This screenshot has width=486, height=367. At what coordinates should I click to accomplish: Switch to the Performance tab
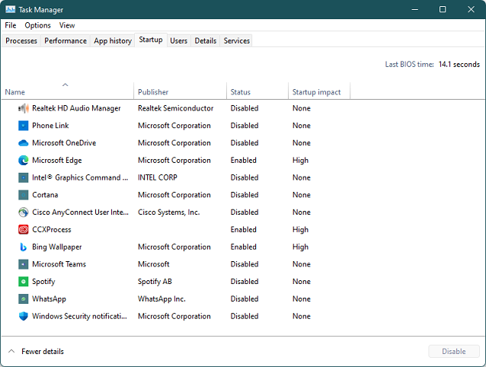(66, 41)
